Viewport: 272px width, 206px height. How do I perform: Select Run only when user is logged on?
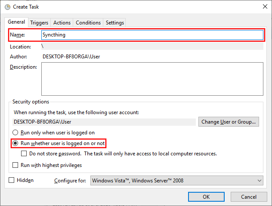16,133
